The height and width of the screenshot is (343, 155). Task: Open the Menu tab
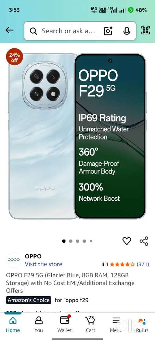[x=116, y=324]
